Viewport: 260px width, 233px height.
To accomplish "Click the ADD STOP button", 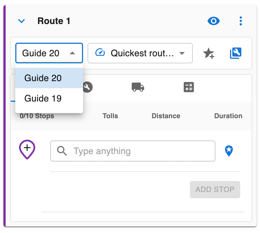I will [x=215, y=189].
